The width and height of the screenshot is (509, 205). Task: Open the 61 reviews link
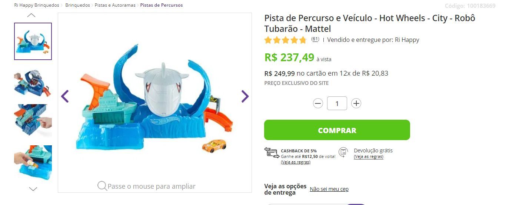click(315, 39)
